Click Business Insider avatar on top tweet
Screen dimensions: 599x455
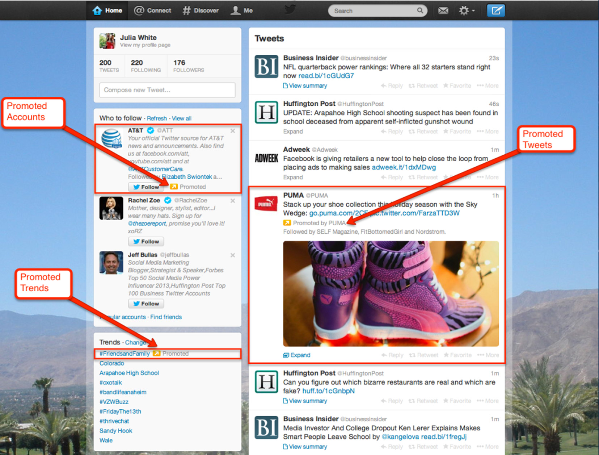[266, 67]
